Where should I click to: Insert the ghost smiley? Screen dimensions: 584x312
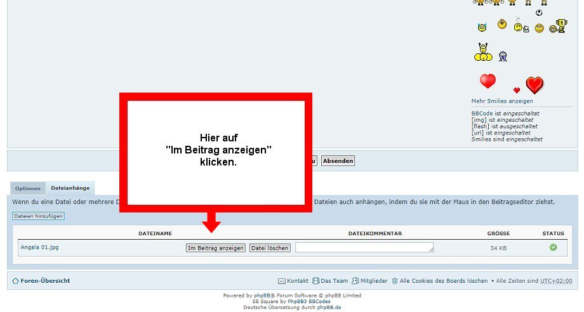click(x=503, y=56)
